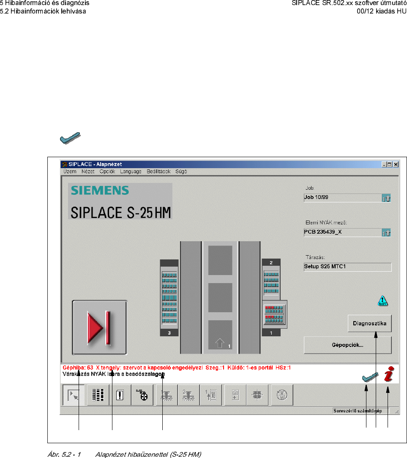Click the load arrow icon beside PCB field
This screenshot has width=407, height=458.
(x=386, y=232)
